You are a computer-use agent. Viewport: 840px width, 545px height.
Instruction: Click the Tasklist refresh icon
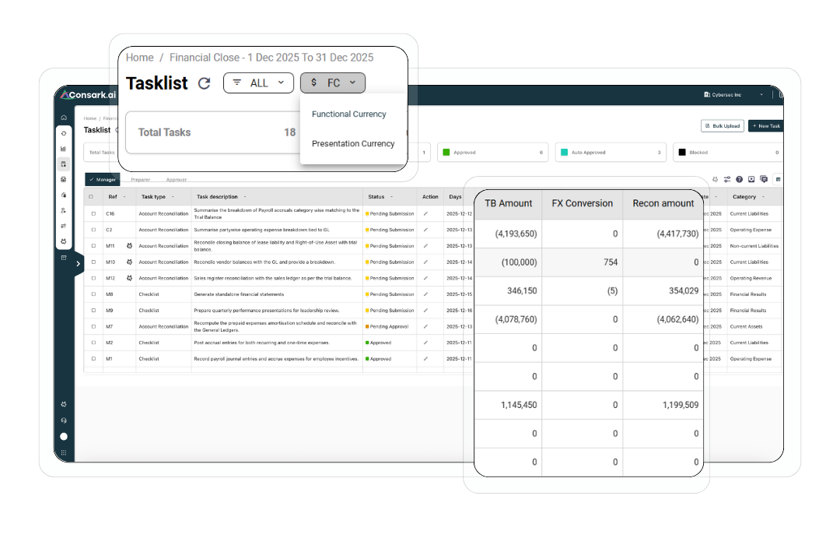[x=205, y=83]
